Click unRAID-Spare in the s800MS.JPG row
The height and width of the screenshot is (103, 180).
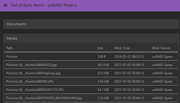pyautogui.click(x=162, y=81)
